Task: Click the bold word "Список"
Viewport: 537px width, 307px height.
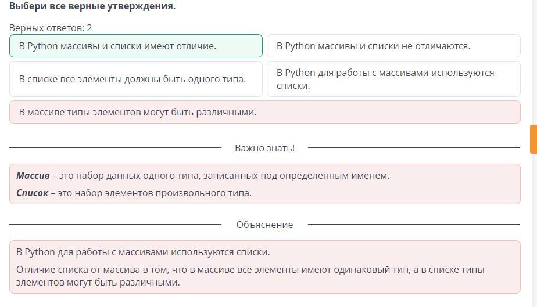Action: tap(33, 193)
